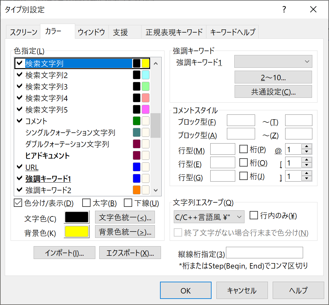Enable 行内のみ(¥) checkbox
Viewport: 329px width, 305px height.
click(x=254, y=215)
